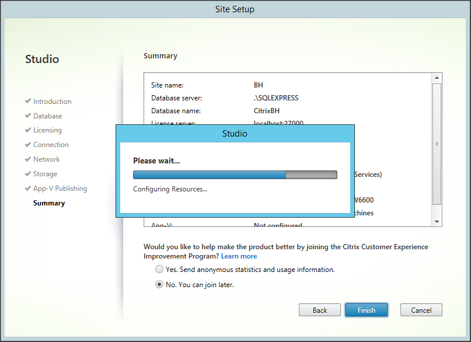Screen dimensions: 471x342
Task: Click the checkmark icon beside Introduction
Action: coord(28,101)
